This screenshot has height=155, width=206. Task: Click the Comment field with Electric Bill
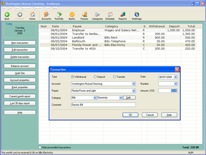pos(103,105)
